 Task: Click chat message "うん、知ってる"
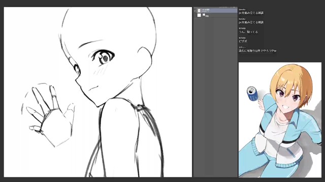248,32
